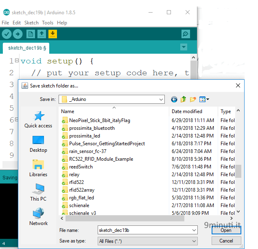Expand the Save as type combo box
This screenshot has width=258, height=249.
pyautogui.click(x=148, y=241)
